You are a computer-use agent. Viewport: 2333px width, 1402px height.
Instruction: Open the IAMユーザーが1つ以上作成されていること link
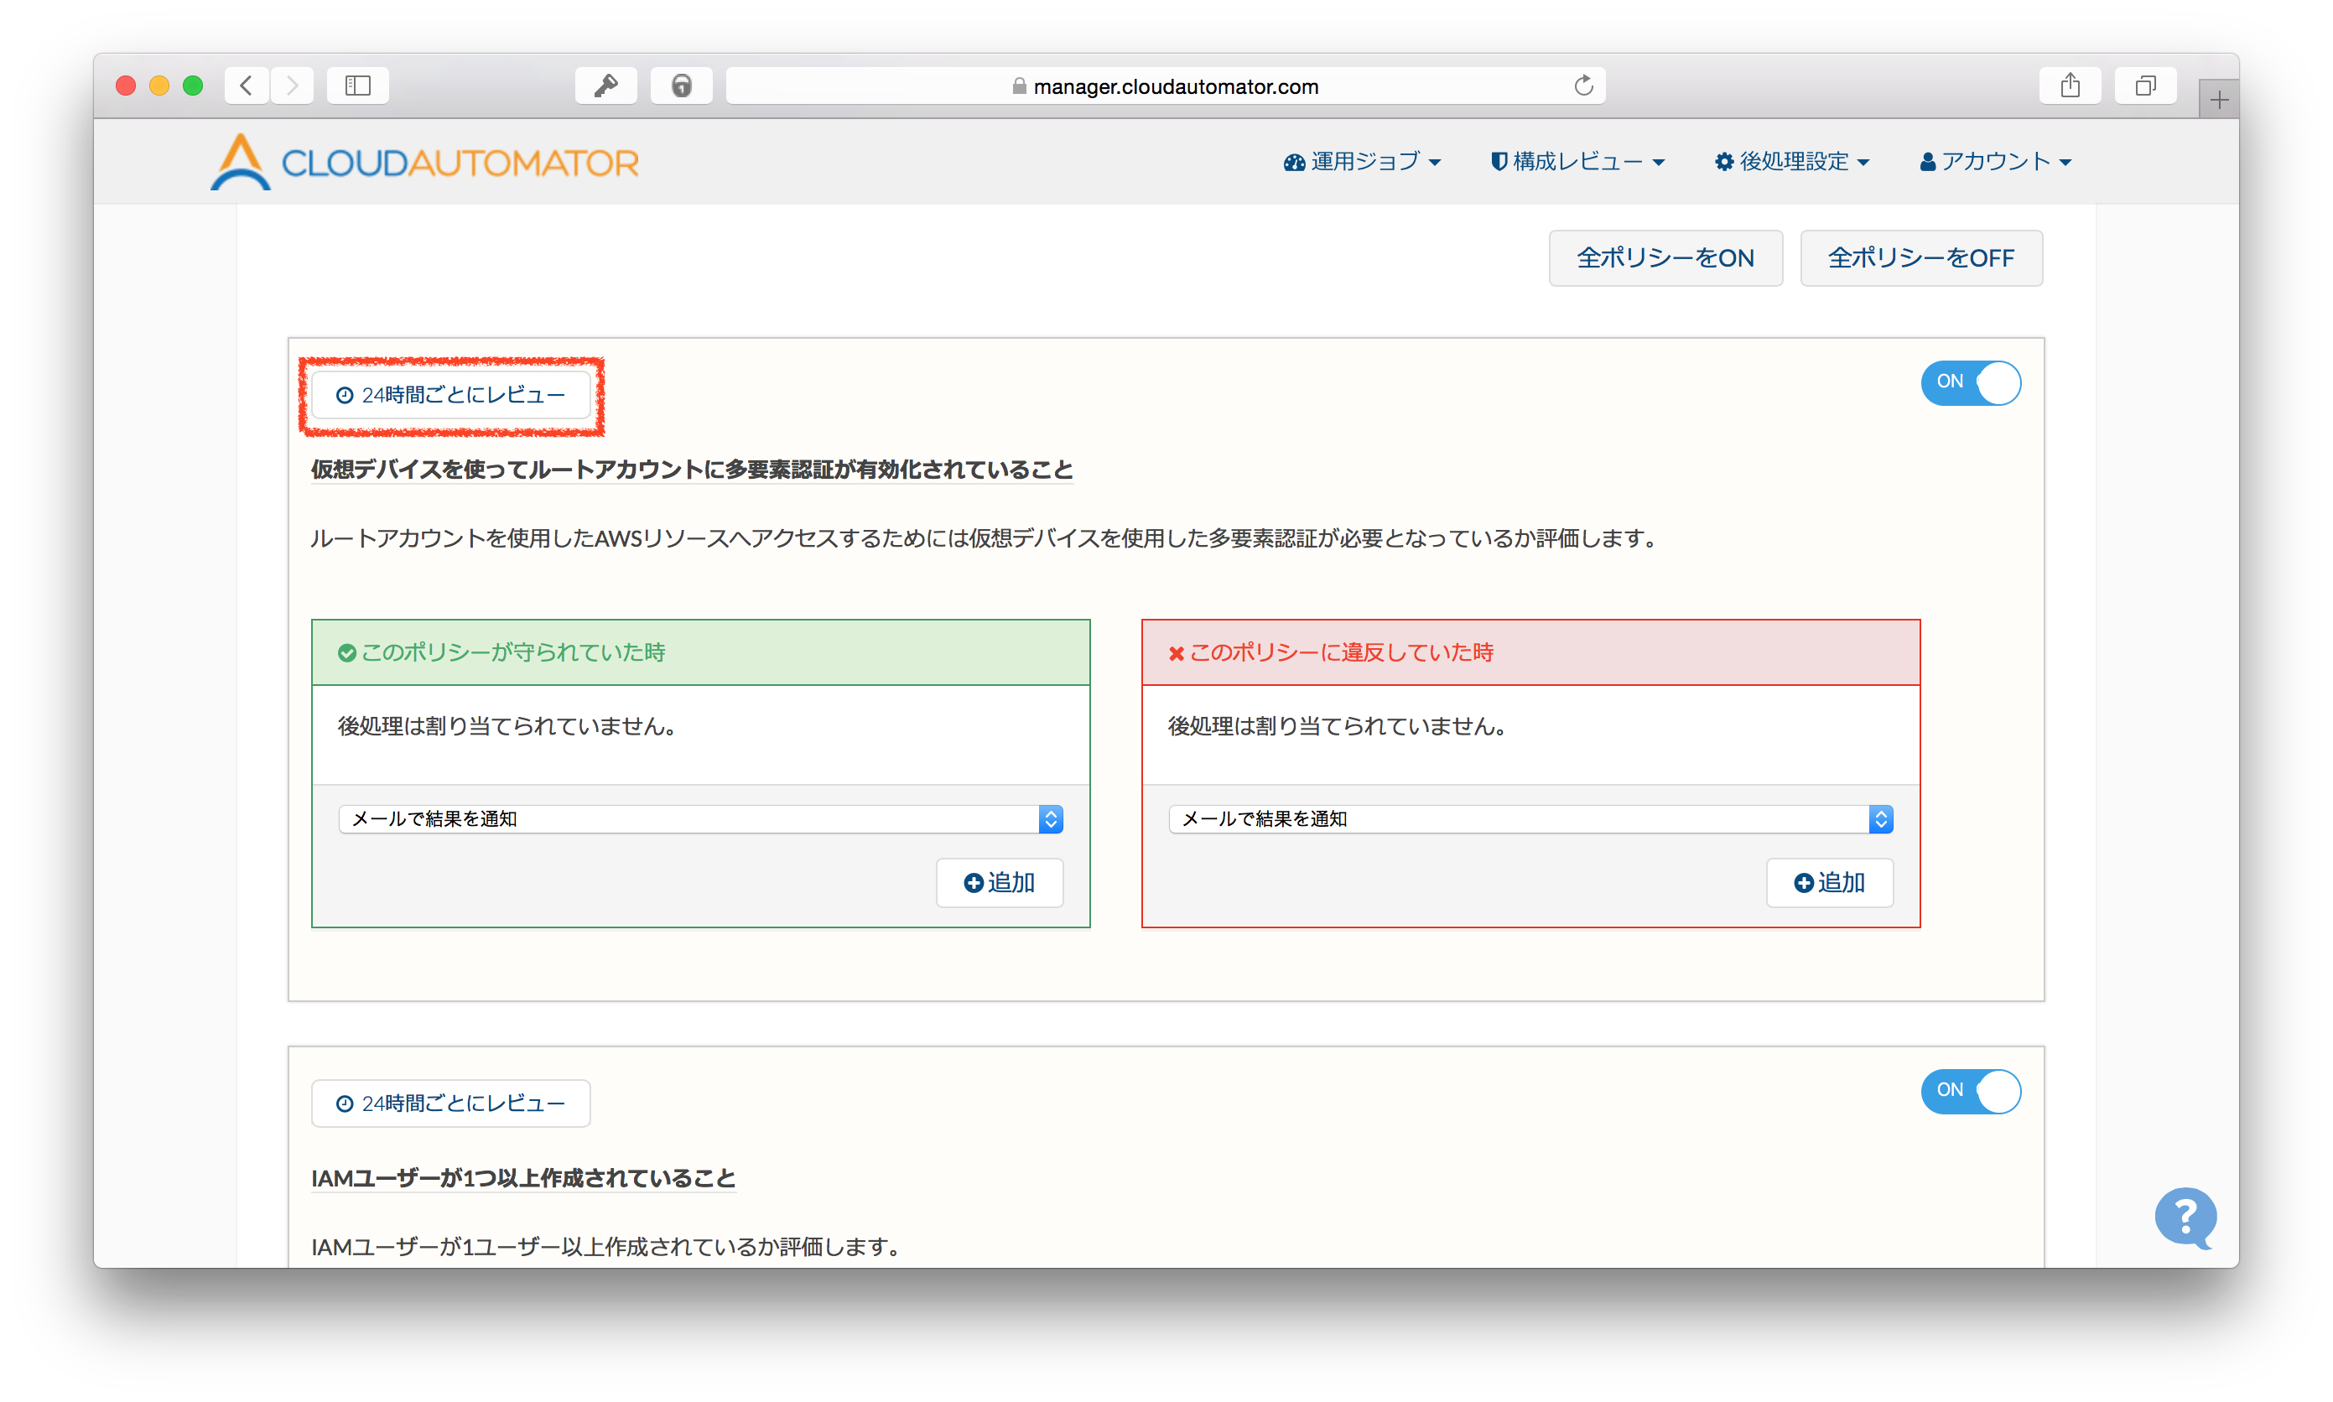pyautogui.click(x=523, y=1178)
